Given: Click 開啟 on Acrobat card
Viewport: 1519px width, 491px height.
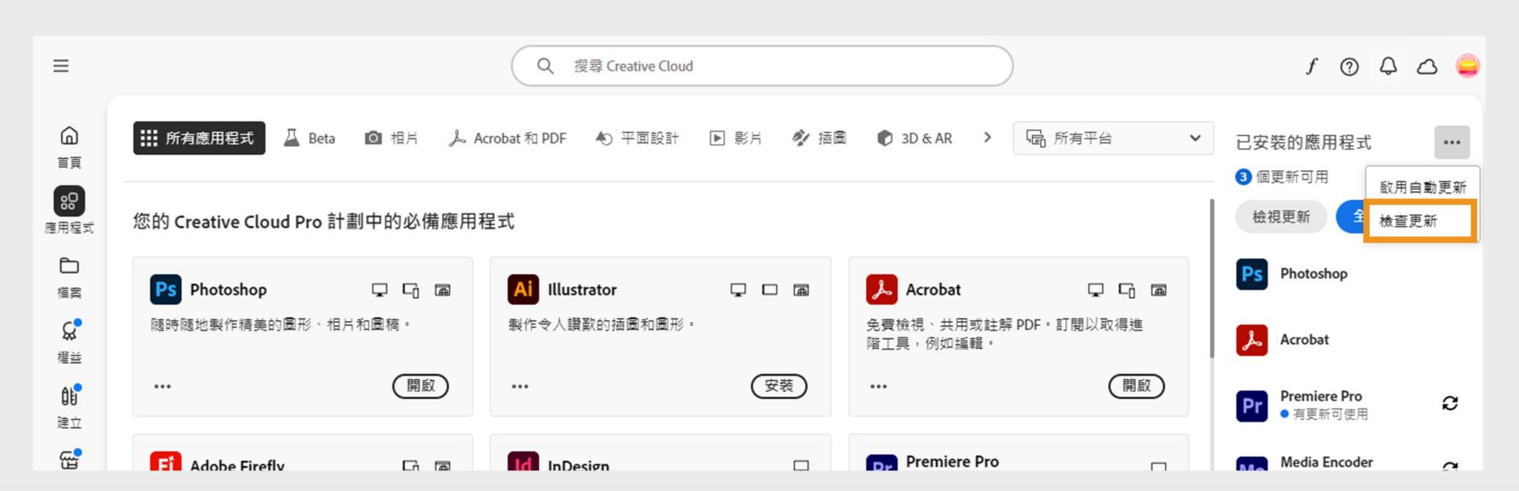Looking at the screenshot, I should pos(1136,386).
